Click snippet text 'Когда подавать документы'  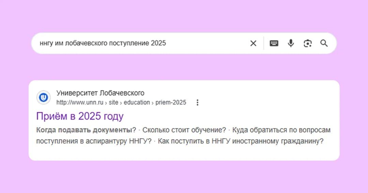pyautogui.click(x=84, y=130)
